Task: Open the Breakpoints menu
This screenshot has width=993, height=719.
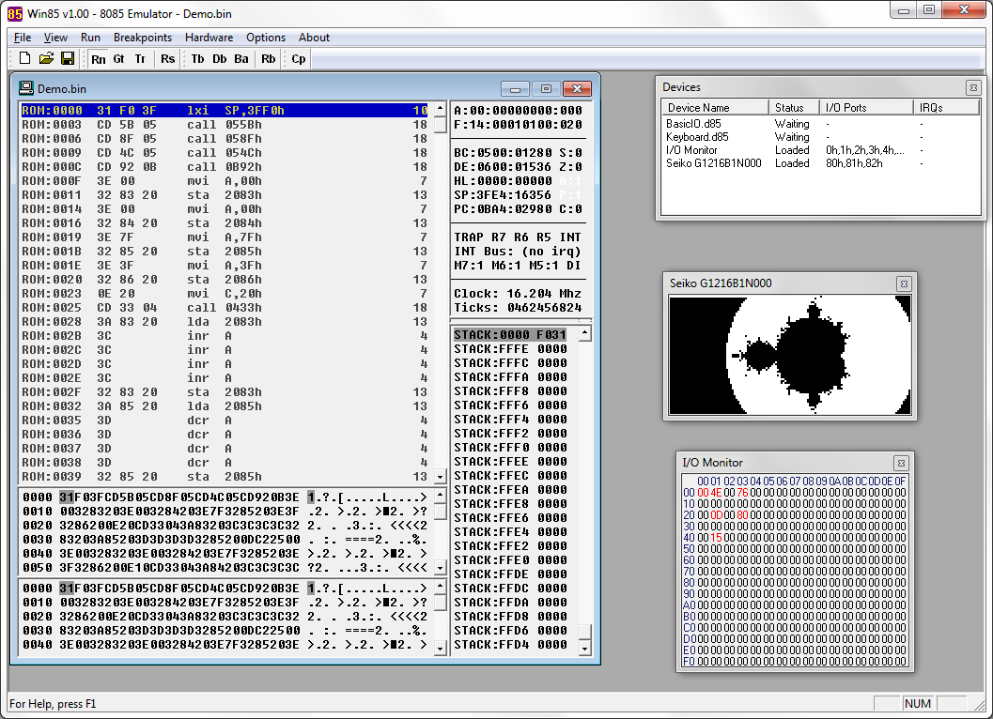Action: pos(143,38)
